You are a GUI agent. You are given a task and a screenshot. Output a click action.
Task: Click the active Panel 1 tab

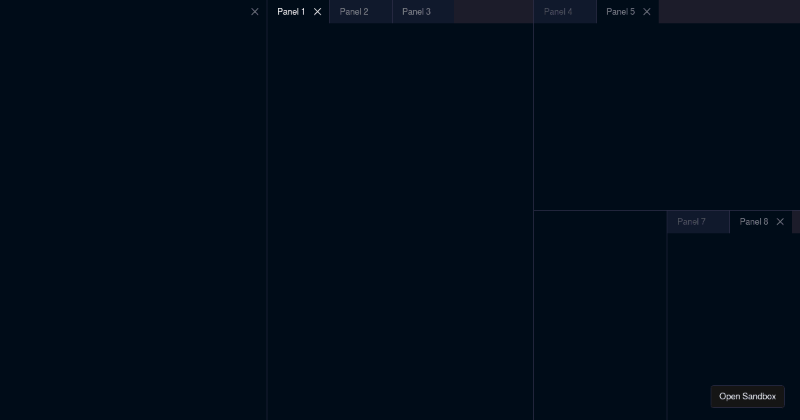pos(291,11)
